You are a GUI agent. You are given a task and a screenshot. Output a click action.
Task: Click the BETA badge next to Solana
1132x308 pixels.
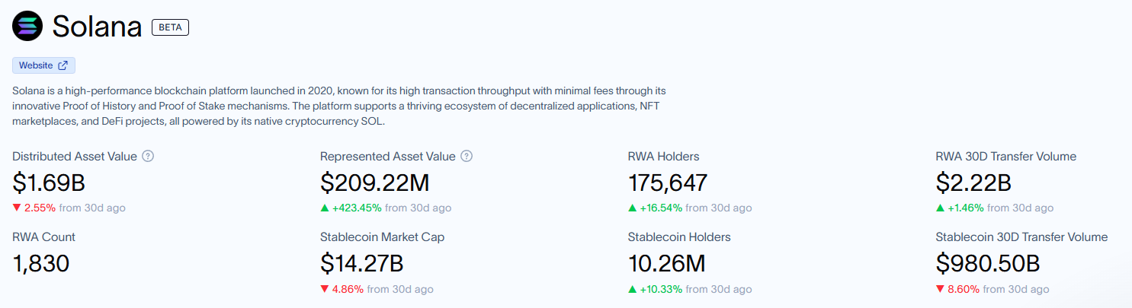click(x=170, y=27)
